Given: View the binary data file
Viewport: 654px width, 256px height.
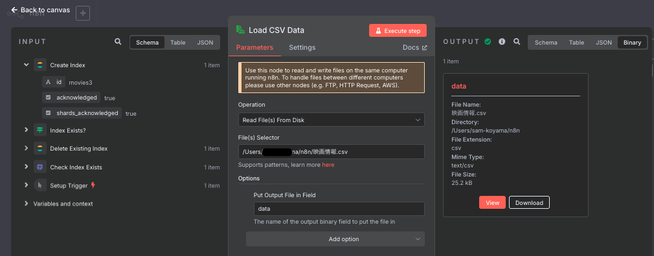Looking at the screenshot, I should 492,202.
